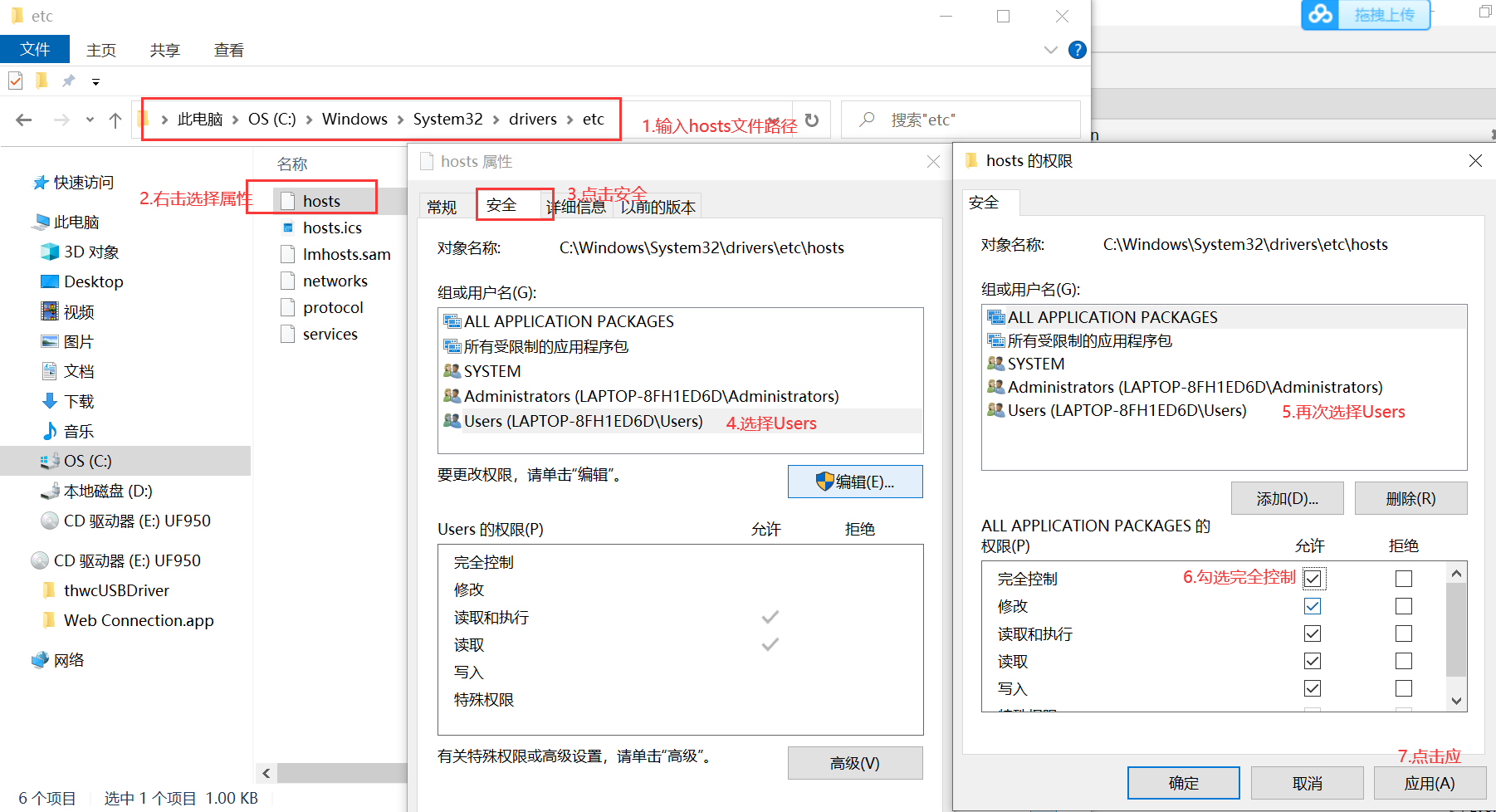Open the File ribbon tab
Screen dimensions: 1496x812
click(35, 49)
